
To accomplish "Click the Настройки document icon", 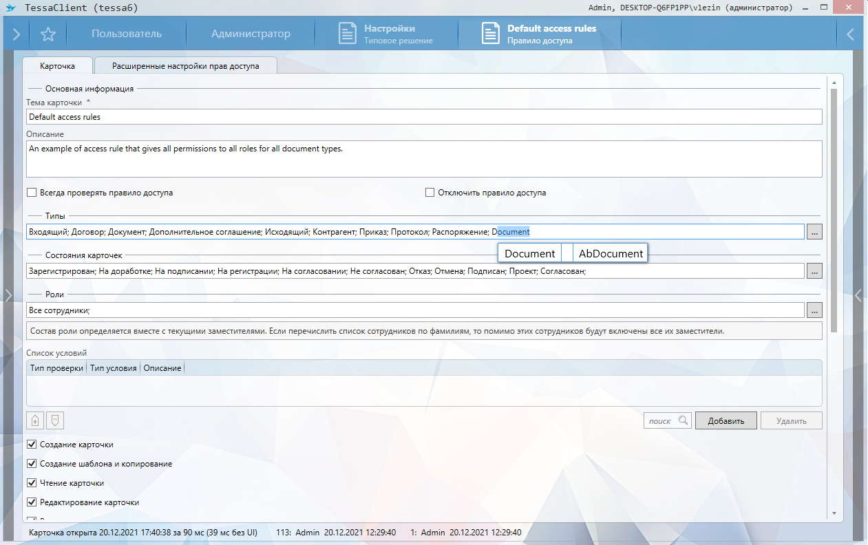I will click(x=348, y=34).
